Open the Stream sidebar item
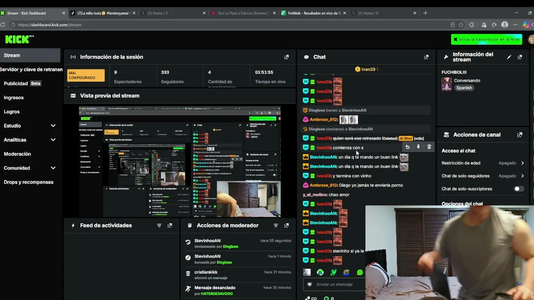 point(30,55)
